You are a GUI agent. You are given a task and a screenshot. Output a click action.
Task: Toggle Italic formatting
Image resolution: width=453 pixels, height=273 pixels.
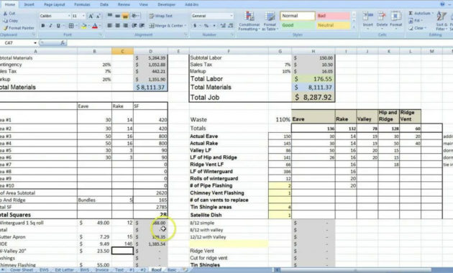[x=50, y=26]
